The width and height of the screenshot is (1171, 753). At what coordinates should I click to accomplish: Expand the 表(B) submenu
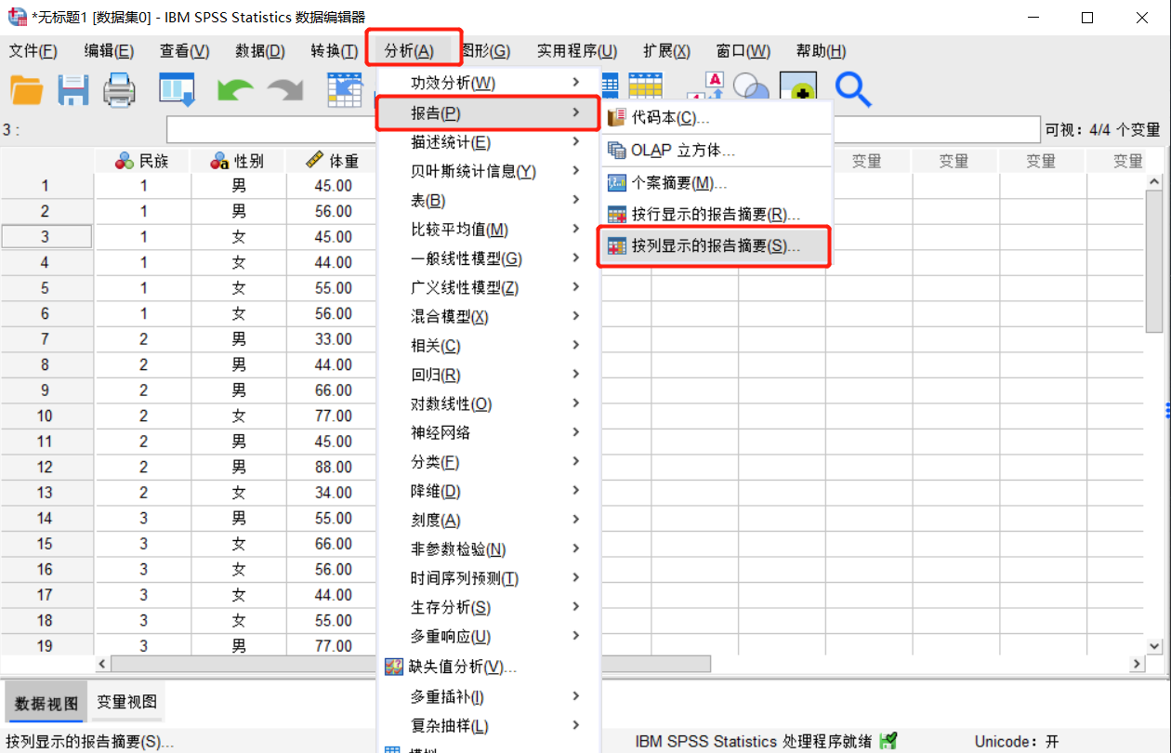pos(489,200)
